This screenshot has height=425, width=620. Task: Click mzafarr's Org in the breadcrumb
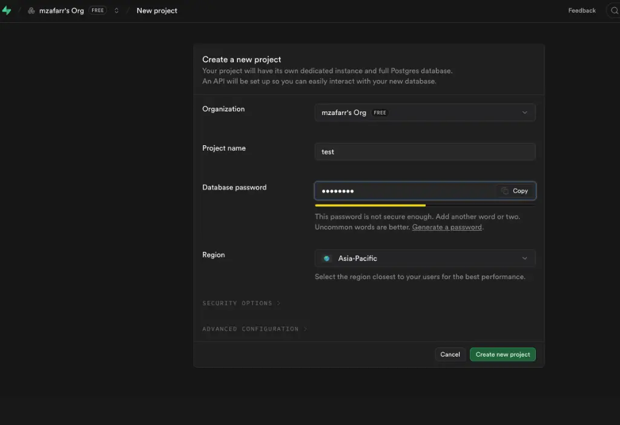[x=61, y=11]
